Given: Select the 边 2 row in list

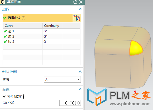Looking at the screenshot, I should 42,36.
